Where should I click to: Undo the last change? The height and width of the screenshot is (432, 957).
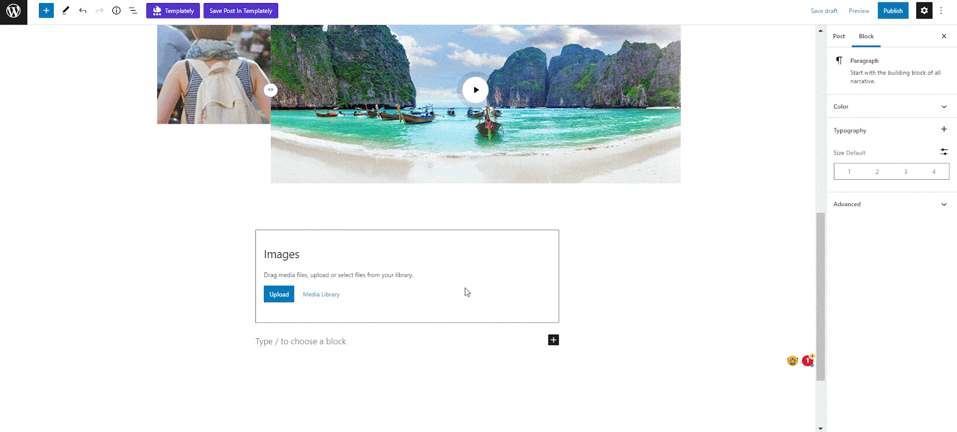point(83,11)
